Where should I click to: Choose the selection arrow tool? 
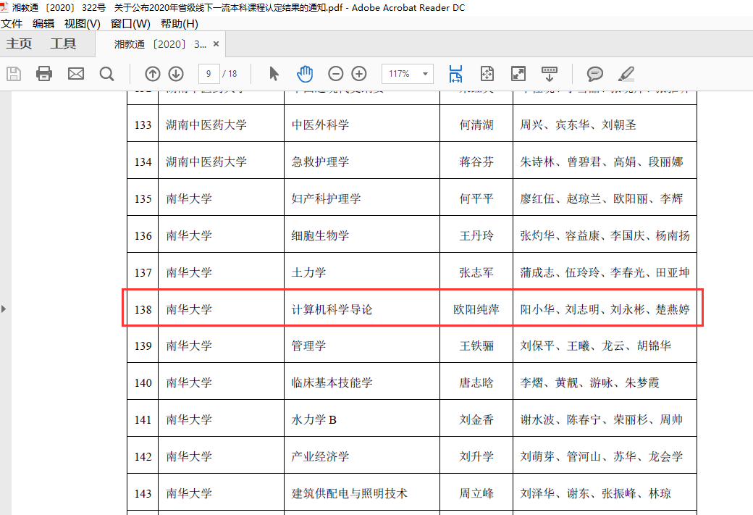[x=274, y=73]
